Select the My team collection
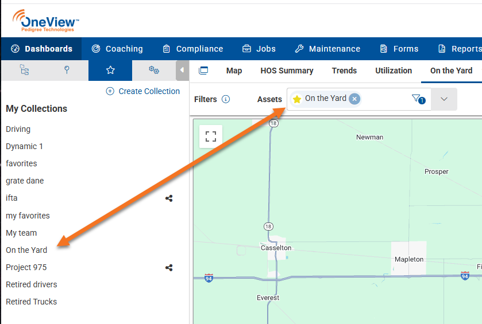The image size is (482, 324). [21, 233]
